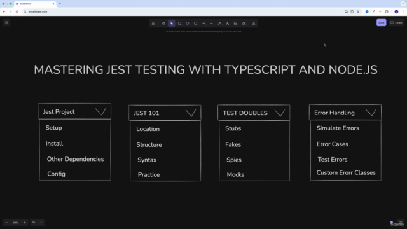Image resolution: width=407 pixels, height=229 pixels.
Task: Click the Simulate Errors text
Action: pos(338,128)
